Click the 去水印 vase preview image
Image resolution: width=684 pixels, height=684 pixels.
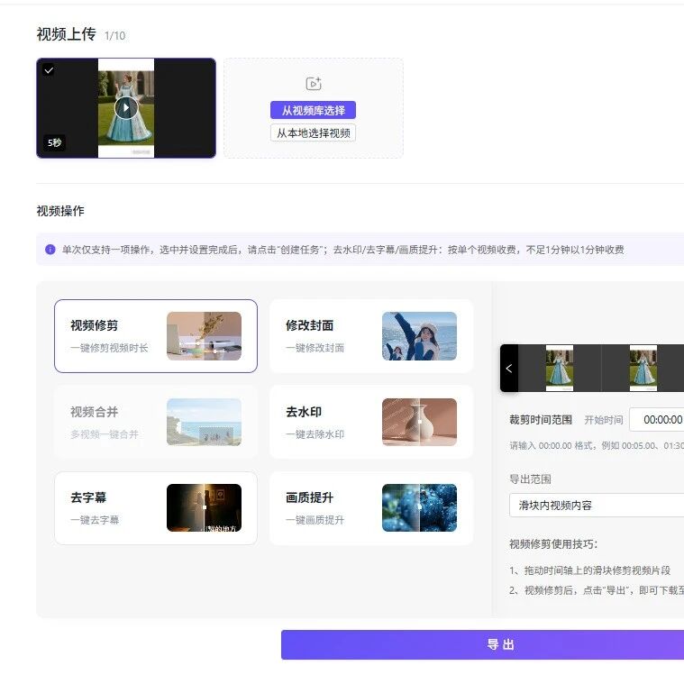pyautogui.click(x=419, y=422)
